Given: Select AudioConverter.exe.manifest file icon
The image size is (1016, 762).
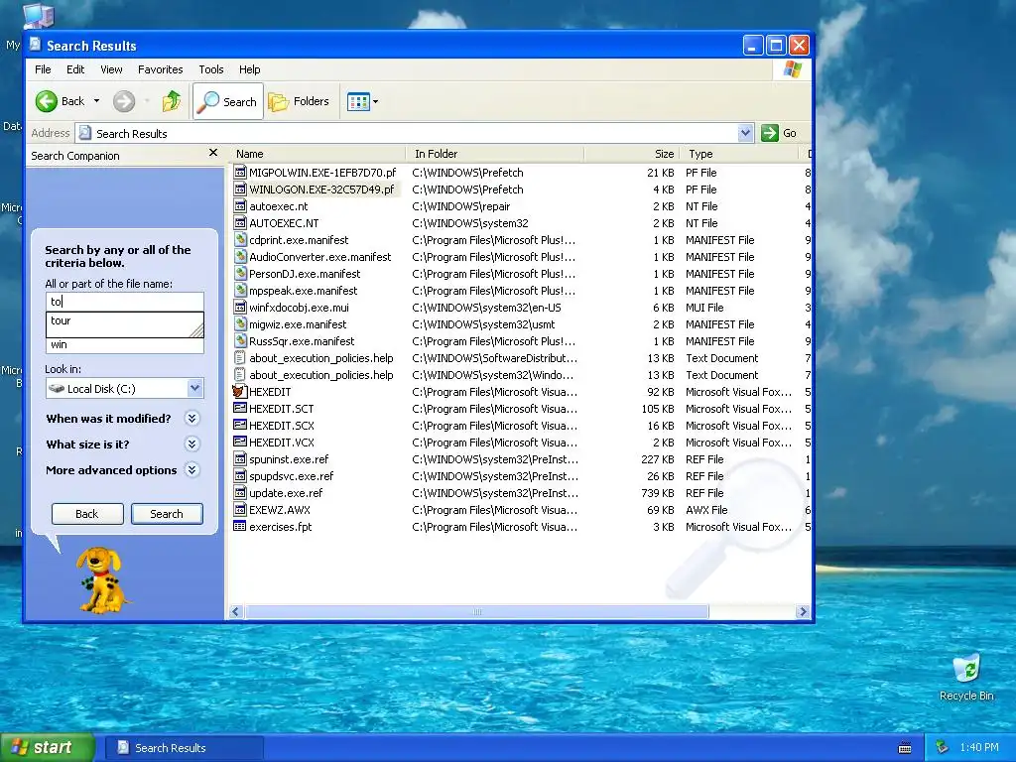Looking at the screenshot, I should 240,257.
